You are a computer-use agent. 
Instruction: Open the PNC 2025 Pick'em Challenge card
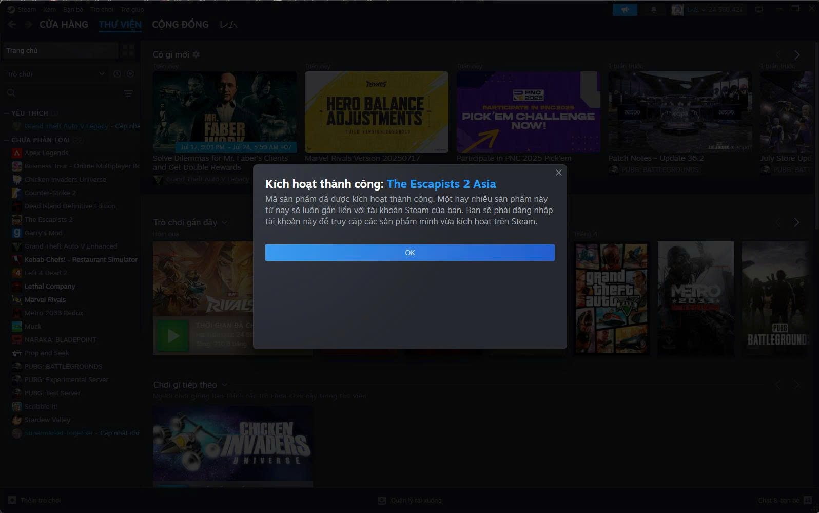click(x=529, y=111)
